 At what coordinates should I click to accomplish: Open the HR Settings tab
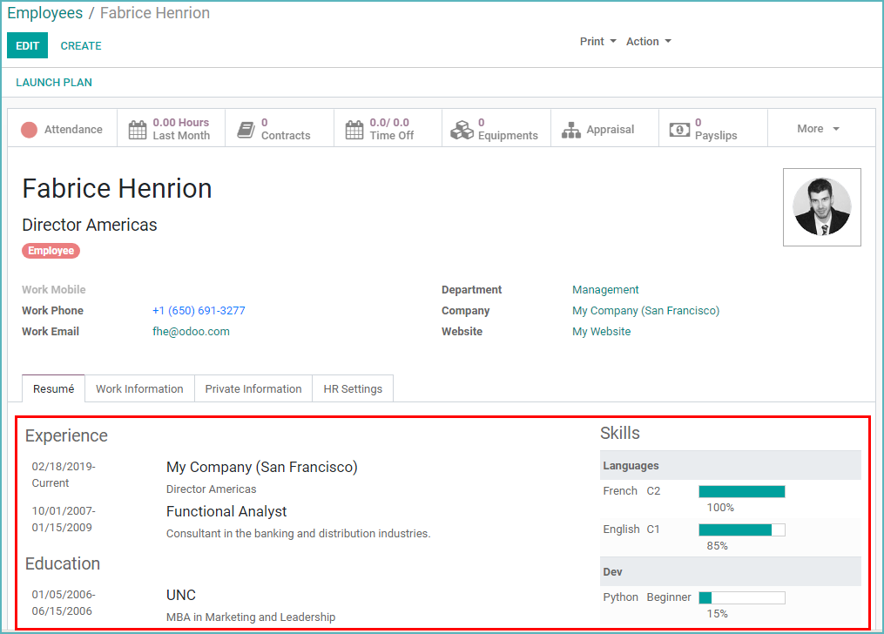(352, 388)
